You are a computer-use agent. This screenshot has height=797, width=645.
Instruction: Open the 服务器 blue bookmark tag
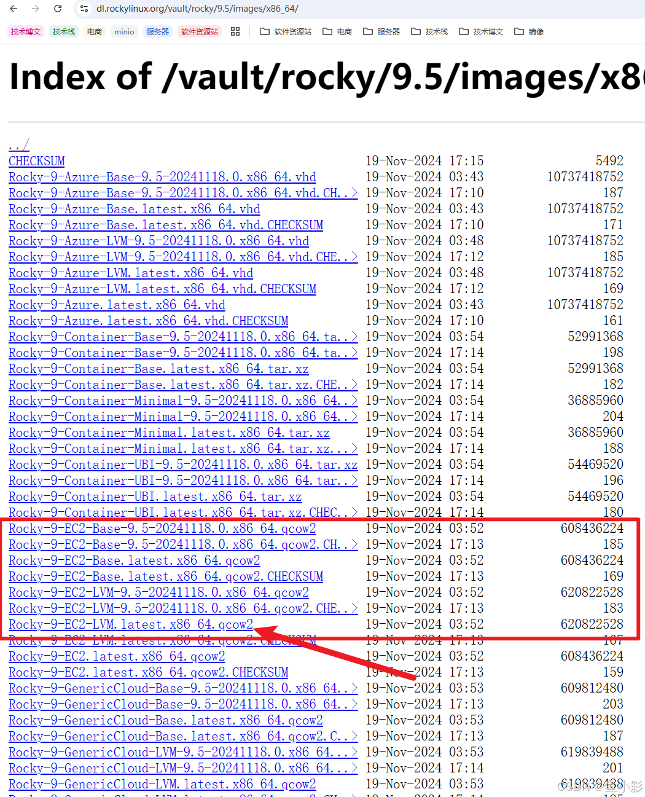[158, 31]
